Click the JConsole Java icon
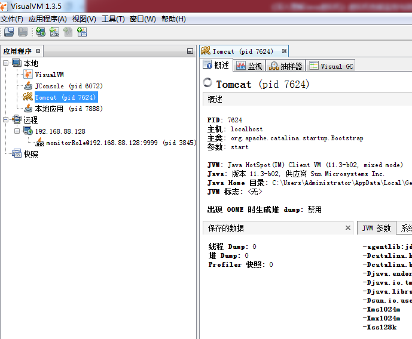Image resolution: width=412 pixels, height=339 pixels. [28, 86]
